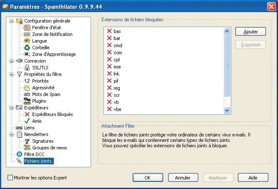Click the scroll down arrow of extension list
This screenshot has width=278, height=189.
coord(227,110)
